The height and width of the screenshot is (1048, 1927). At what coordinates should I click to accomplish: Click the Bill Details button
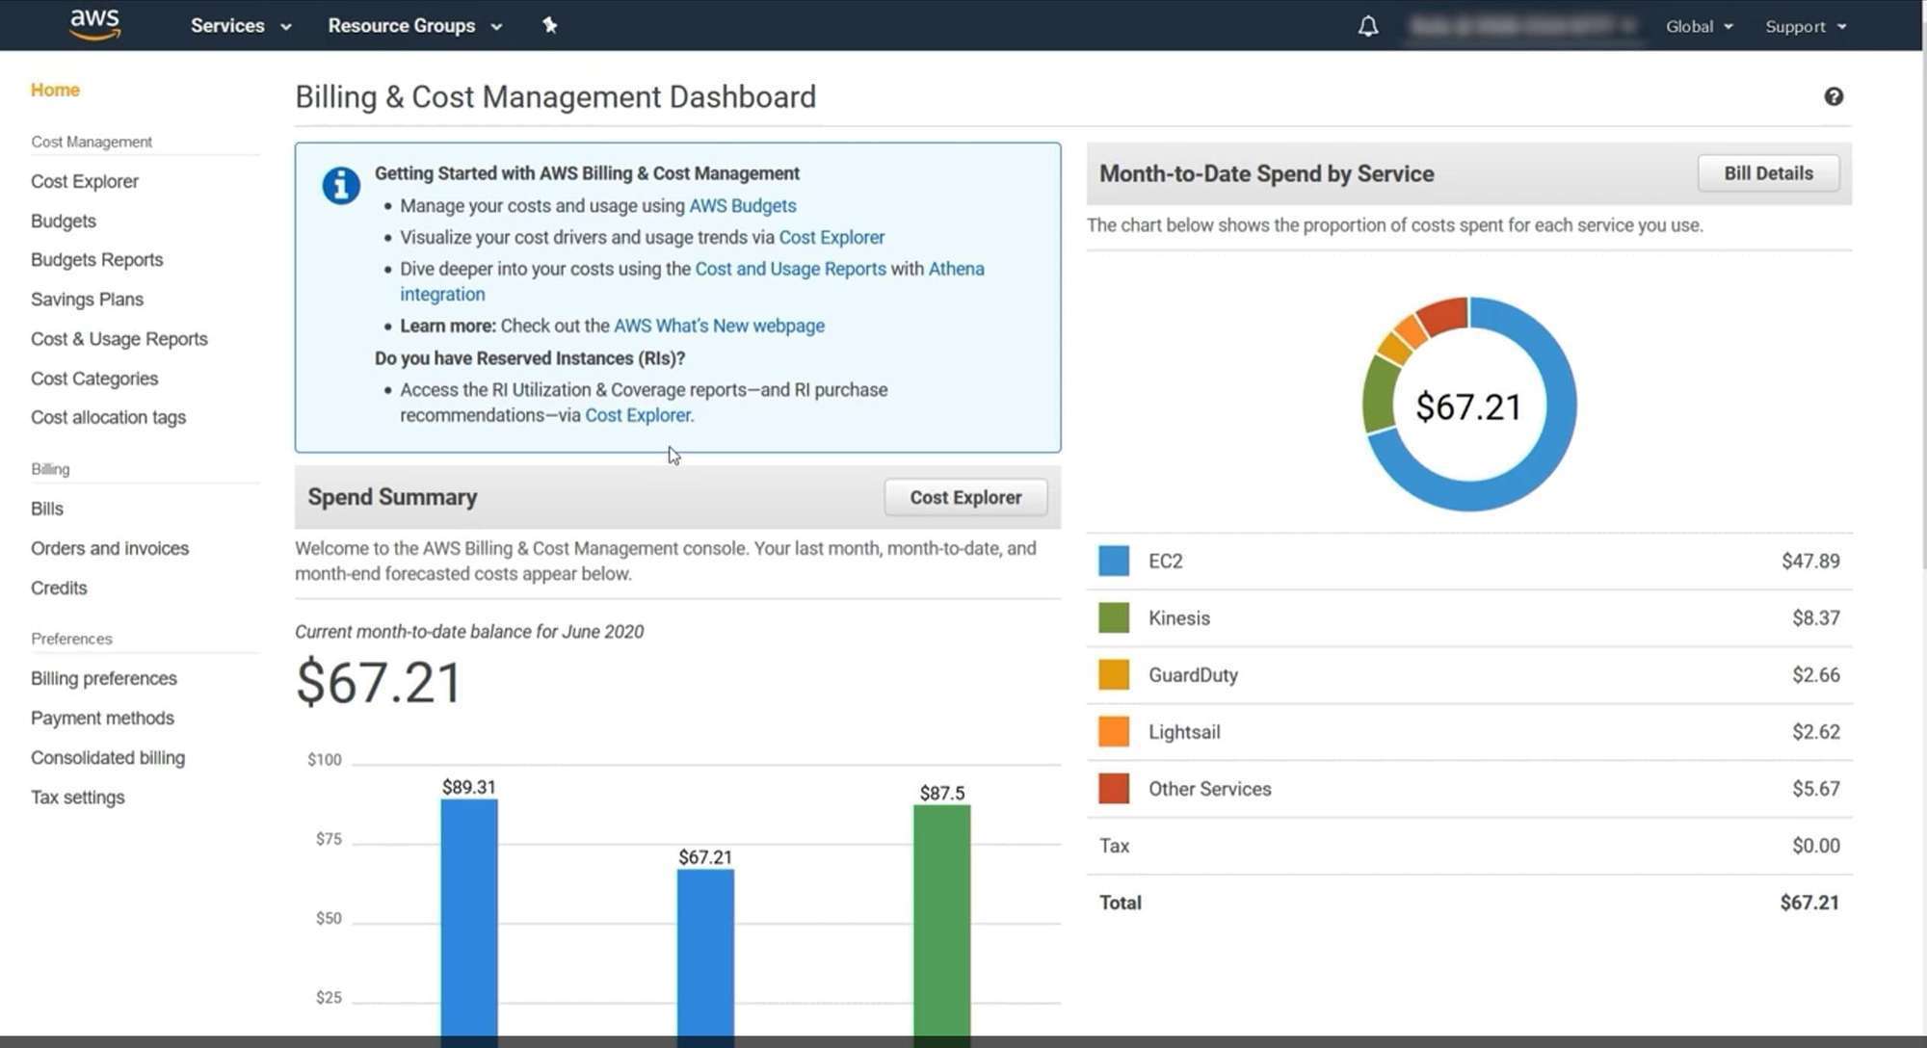coord(1768,173)
